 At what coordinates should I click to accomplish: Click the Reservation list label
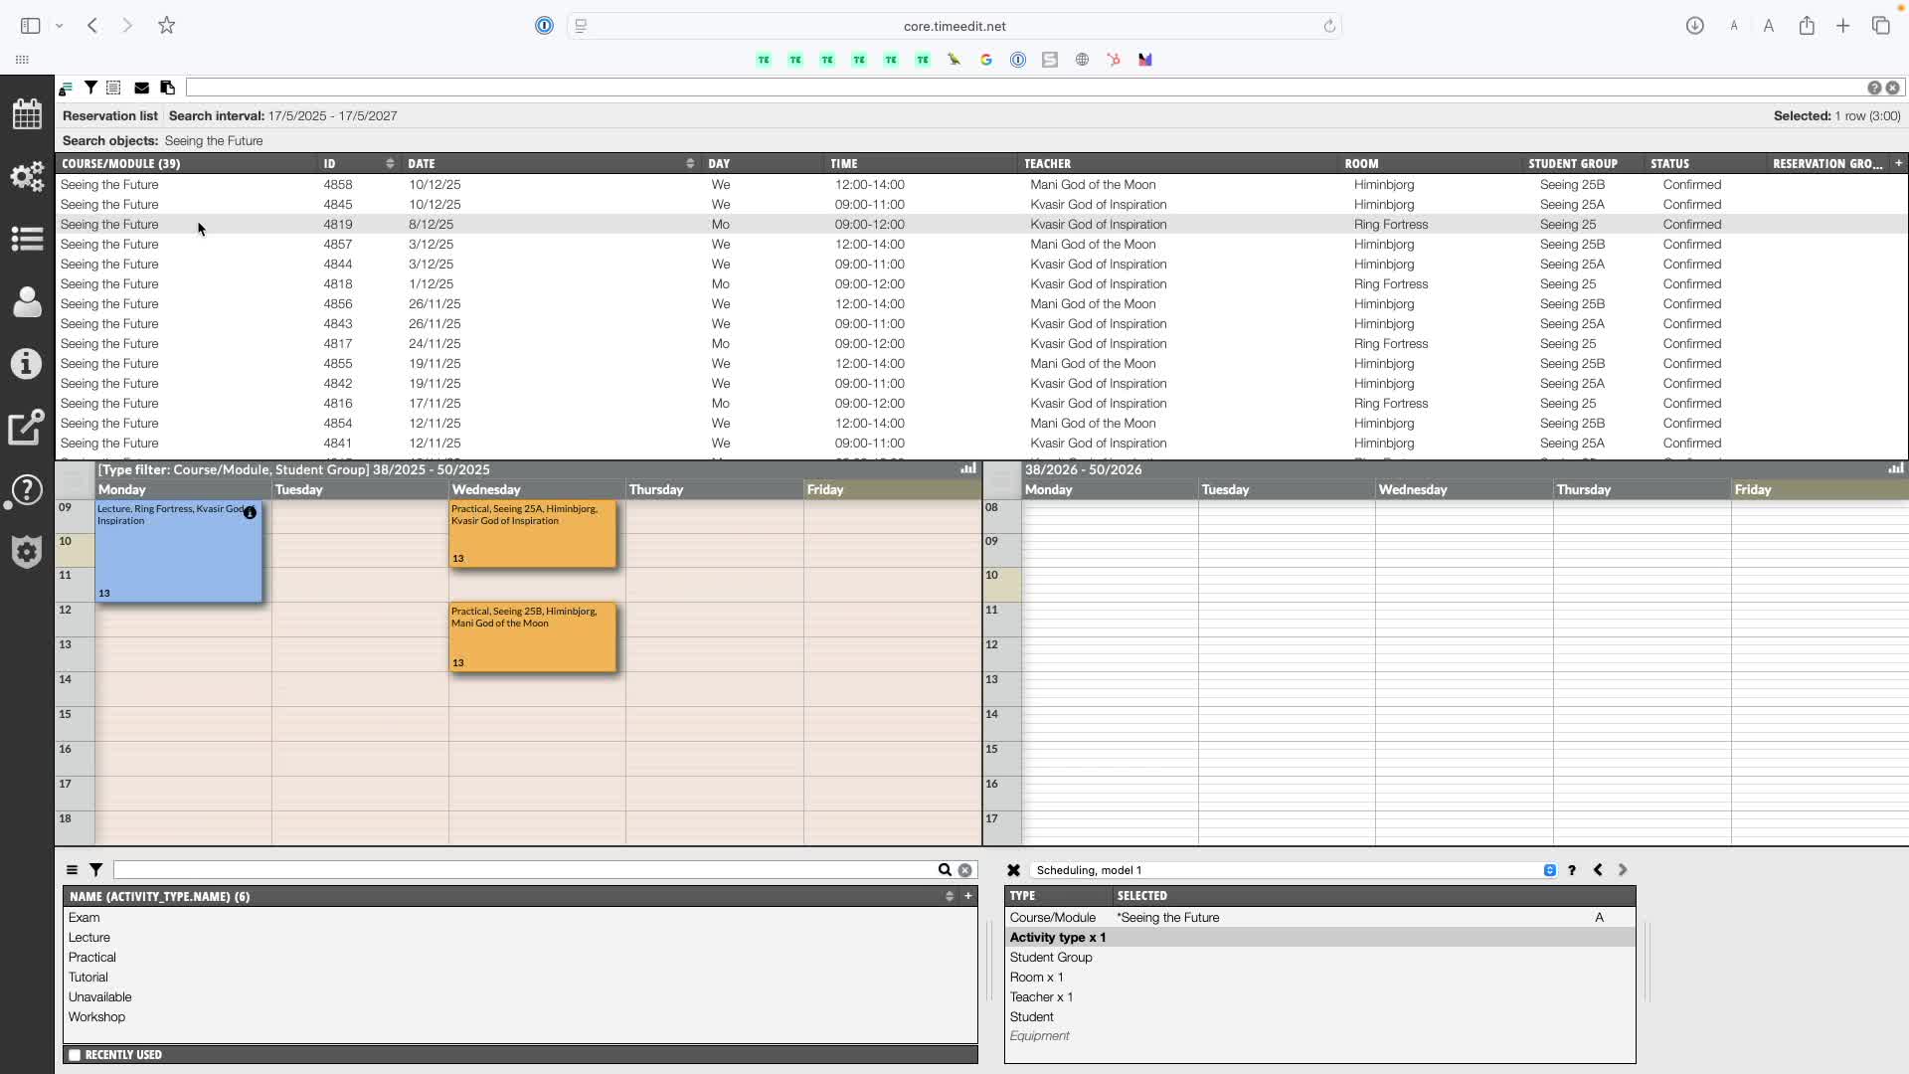click(109, 116)
